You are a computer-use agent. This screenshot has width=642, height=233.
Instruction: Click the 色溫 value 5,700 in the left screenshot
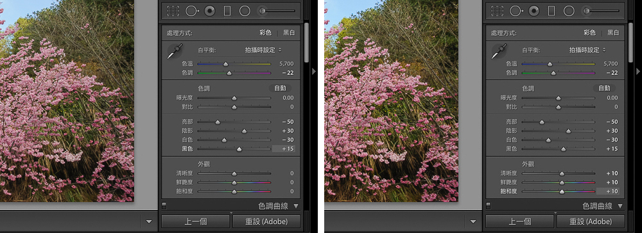(286, 64)
